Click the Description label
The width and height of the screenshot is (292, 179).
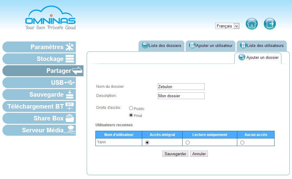click(x=106, y=96)
